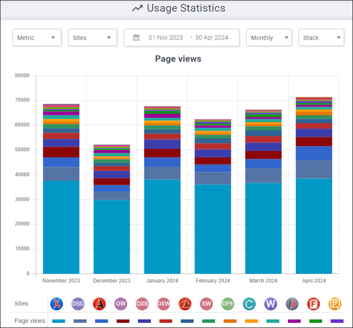Open the Metric dropdown

(x=37, y=38)
